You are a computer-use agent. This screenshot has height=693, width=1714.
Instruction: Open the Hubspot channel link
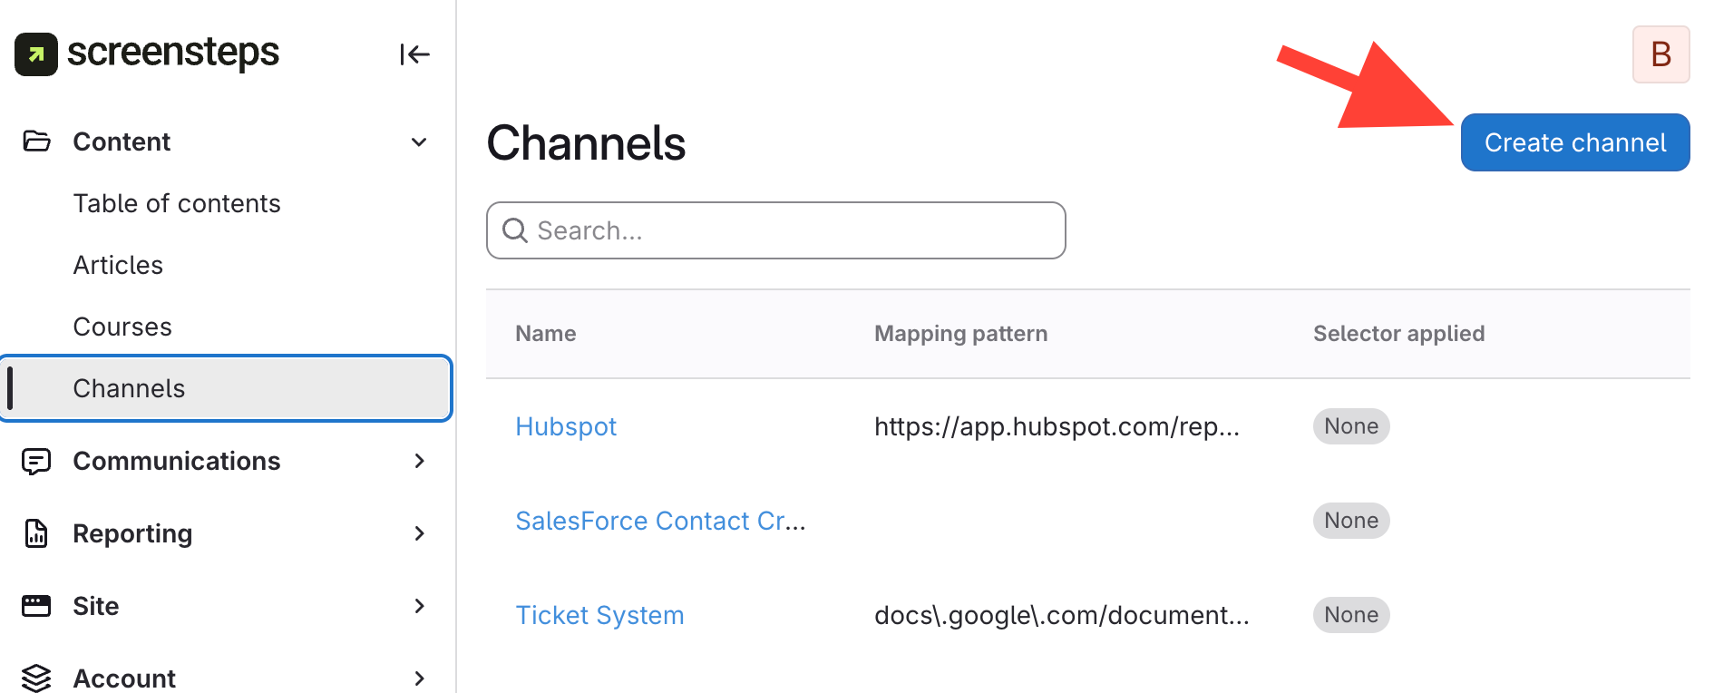(x=566, y=426)
